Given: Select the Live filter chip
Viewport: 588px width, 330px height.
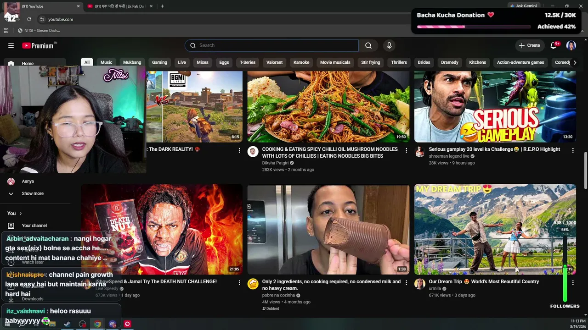Looking at the screenshot, I should click(x=182, y=62).
